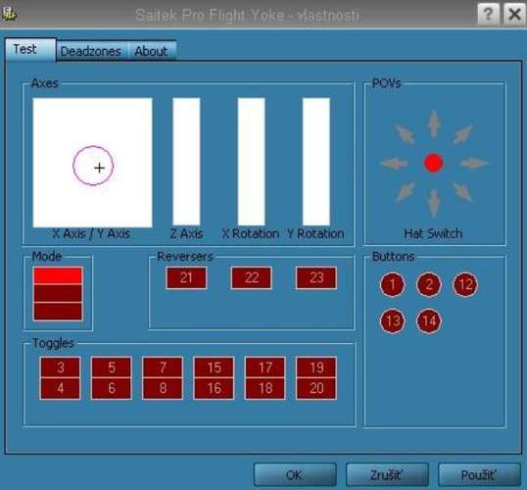
Task: Click the hat switch up arrow
Action: (434, 123)
